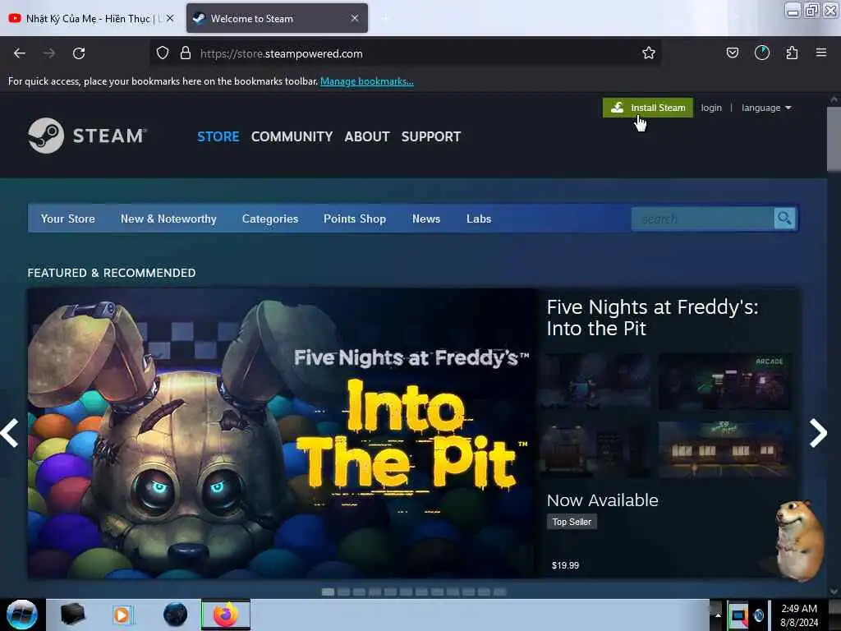
Task: Click the browser Back arrow
Action: pyautogui.click(x=20, y=53)
